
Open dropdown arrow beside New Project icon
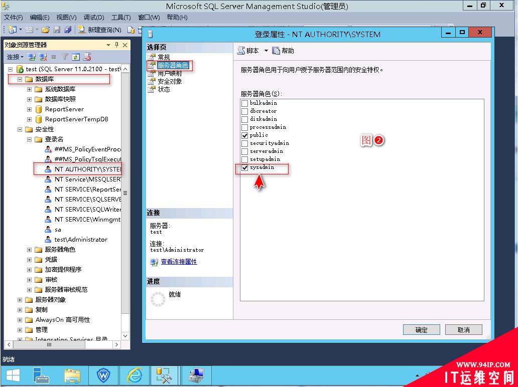[20, 30]
